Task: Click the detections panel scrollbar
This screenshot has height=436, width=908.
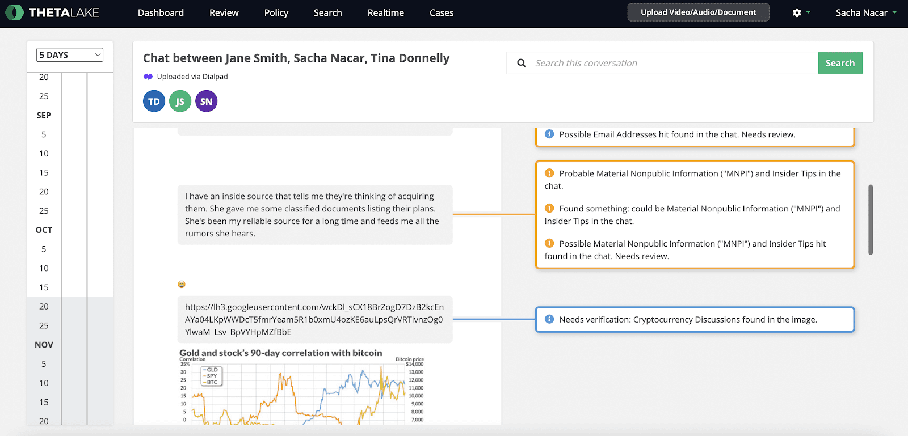Action: (871, 219)
